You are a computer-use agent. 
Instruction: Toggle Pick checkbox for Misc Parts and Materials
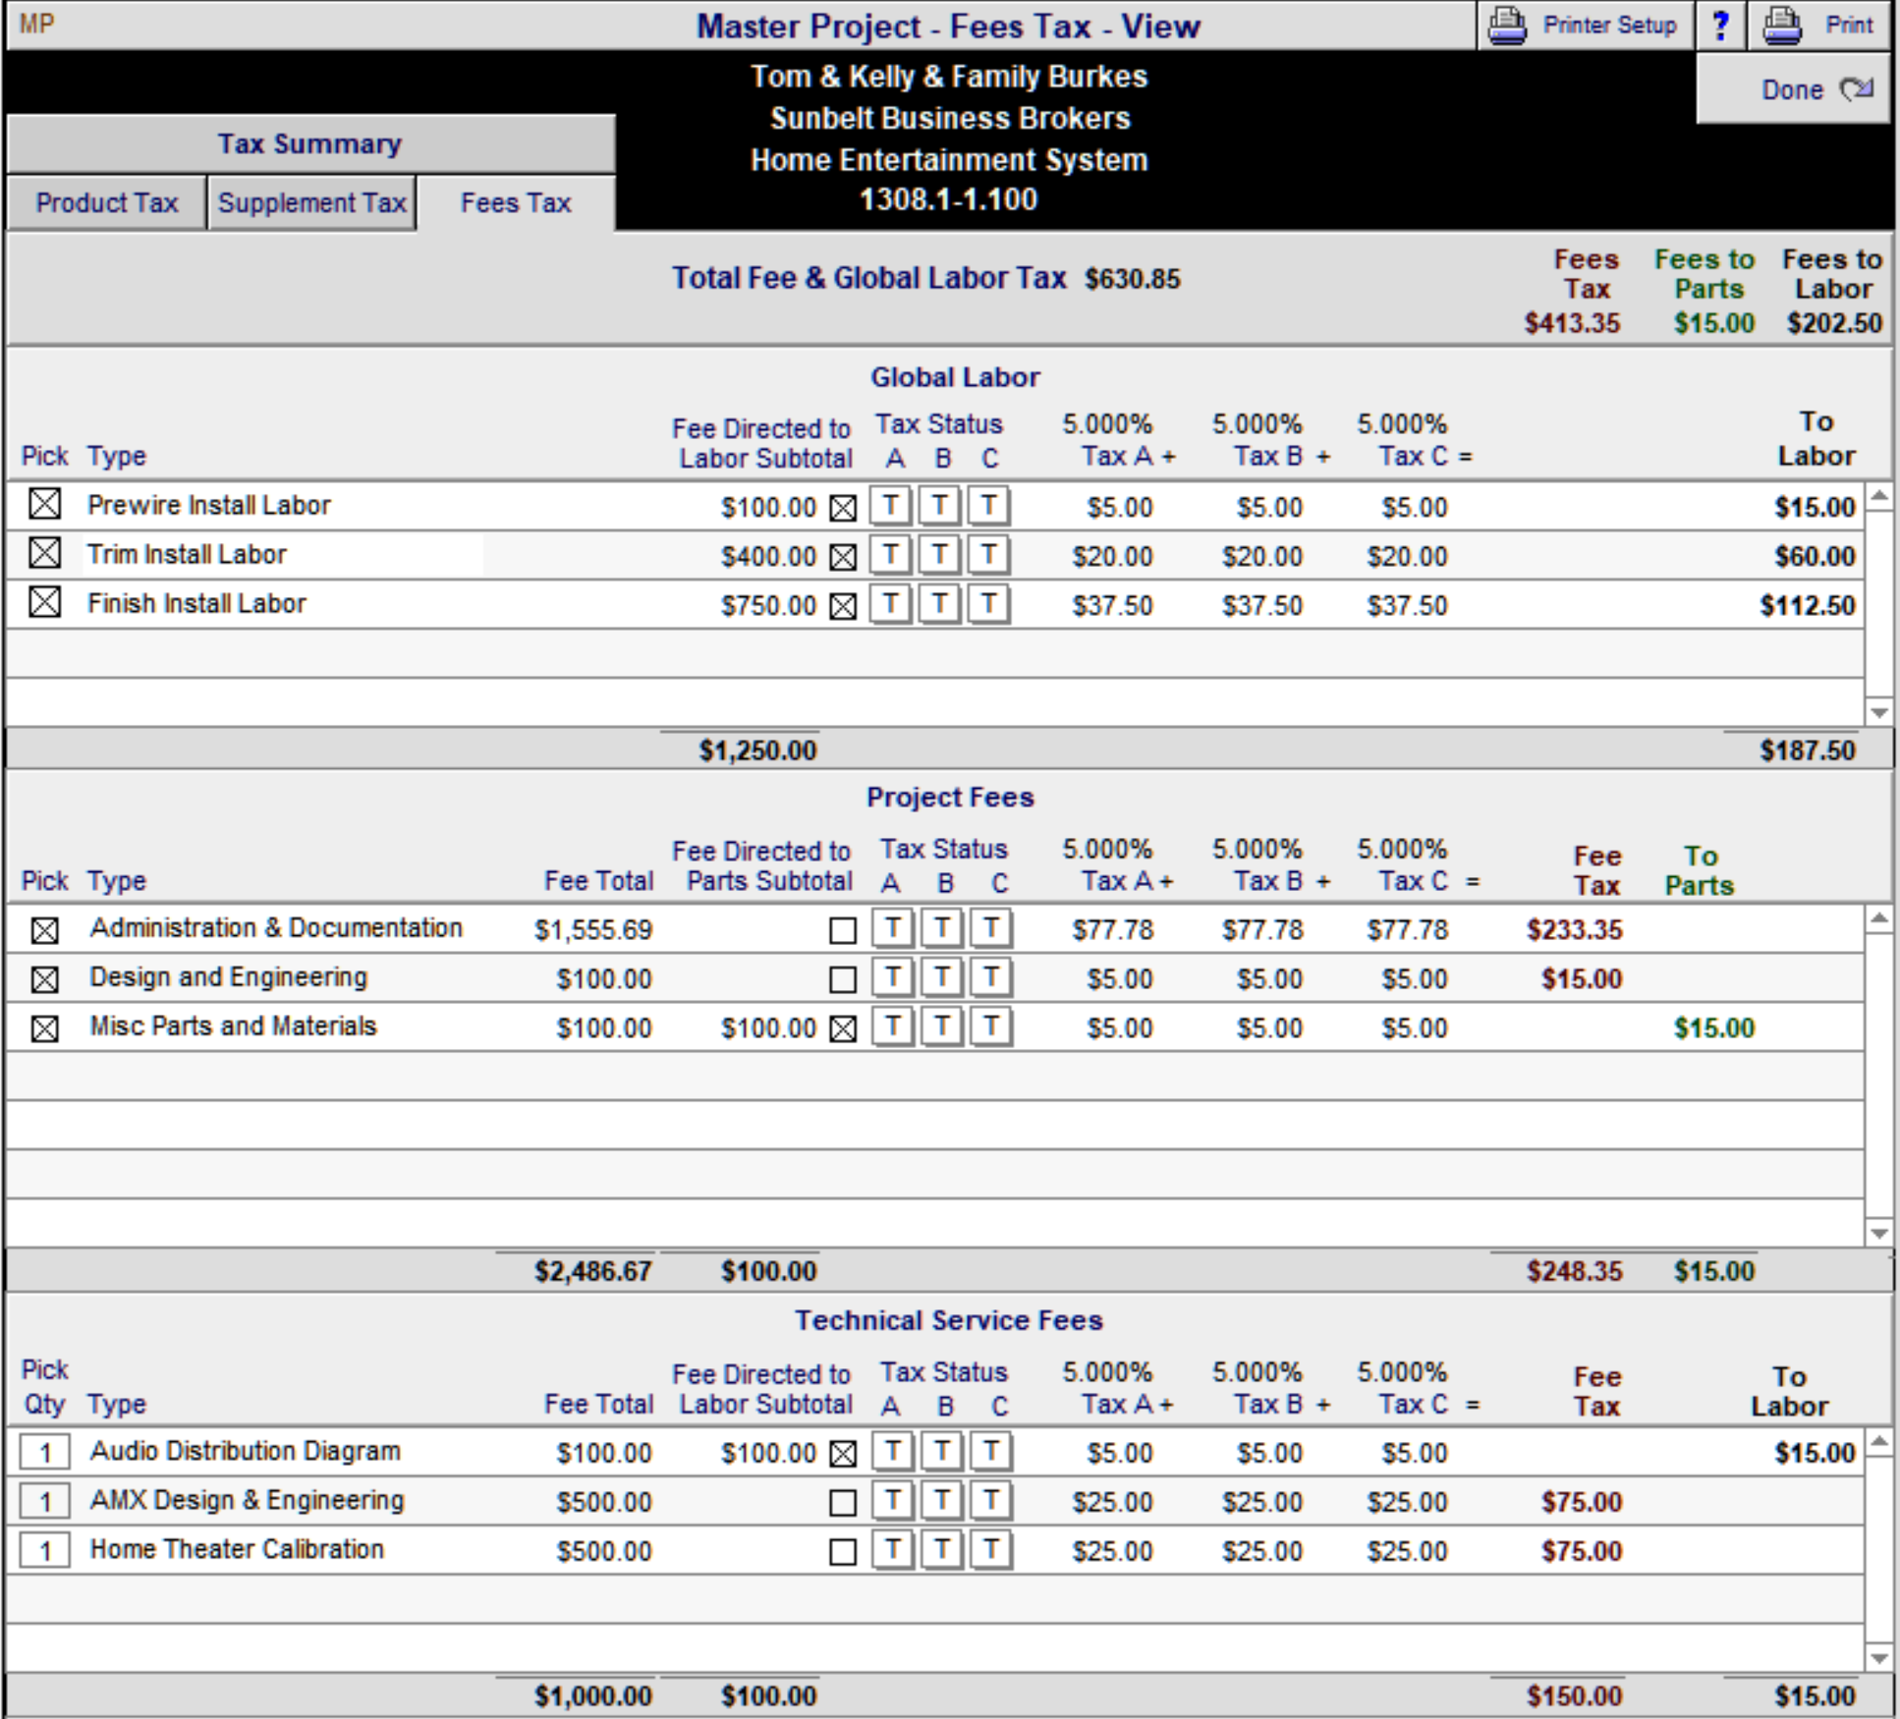(44, 1028)
